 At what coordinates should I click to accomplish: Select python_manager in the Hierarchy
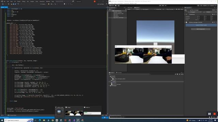coord(119,18)
